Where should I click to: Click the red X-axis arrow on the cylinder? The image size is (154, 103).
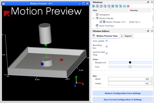[x=62, y=60]
